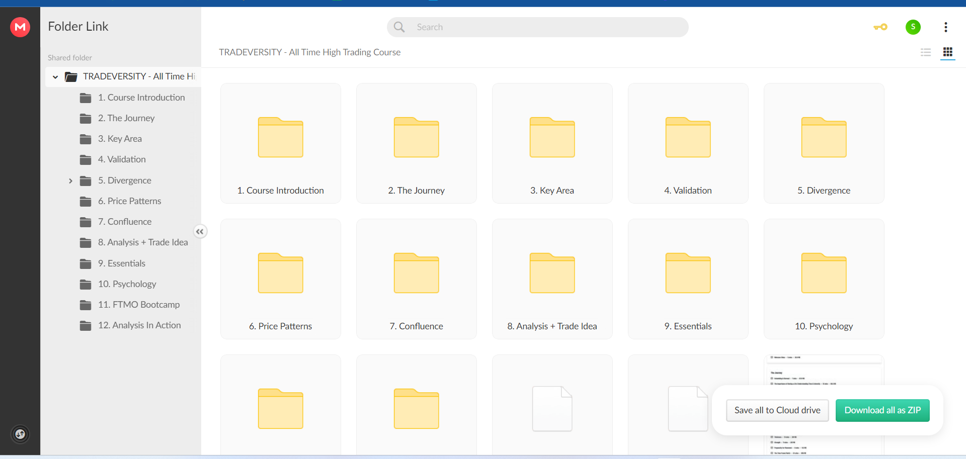Click the search magnifier icon
966x459 pixels.
[x=399, y=27]
